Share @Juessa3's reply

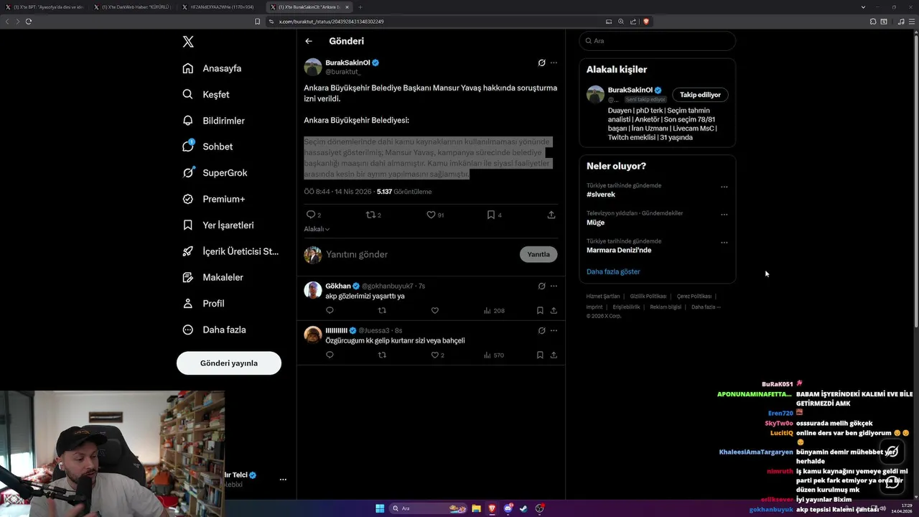[554, 355]
